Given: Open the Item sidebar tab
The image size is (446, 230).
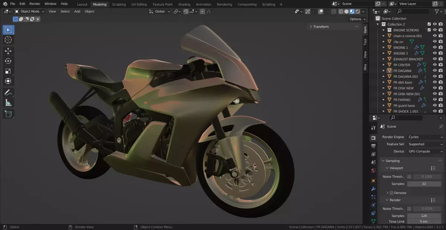Looking at the screenshot, I should [x=365, y=29].
